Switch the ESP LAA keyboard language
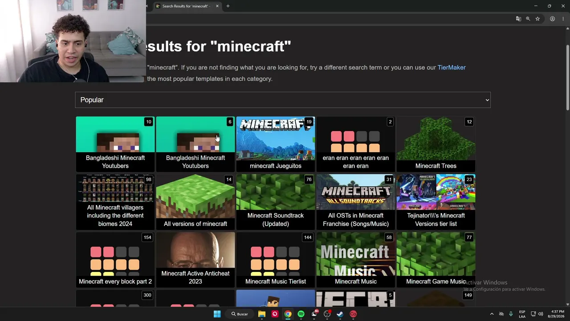Viewport: 570px width, 321px height. tap(522, 314)
